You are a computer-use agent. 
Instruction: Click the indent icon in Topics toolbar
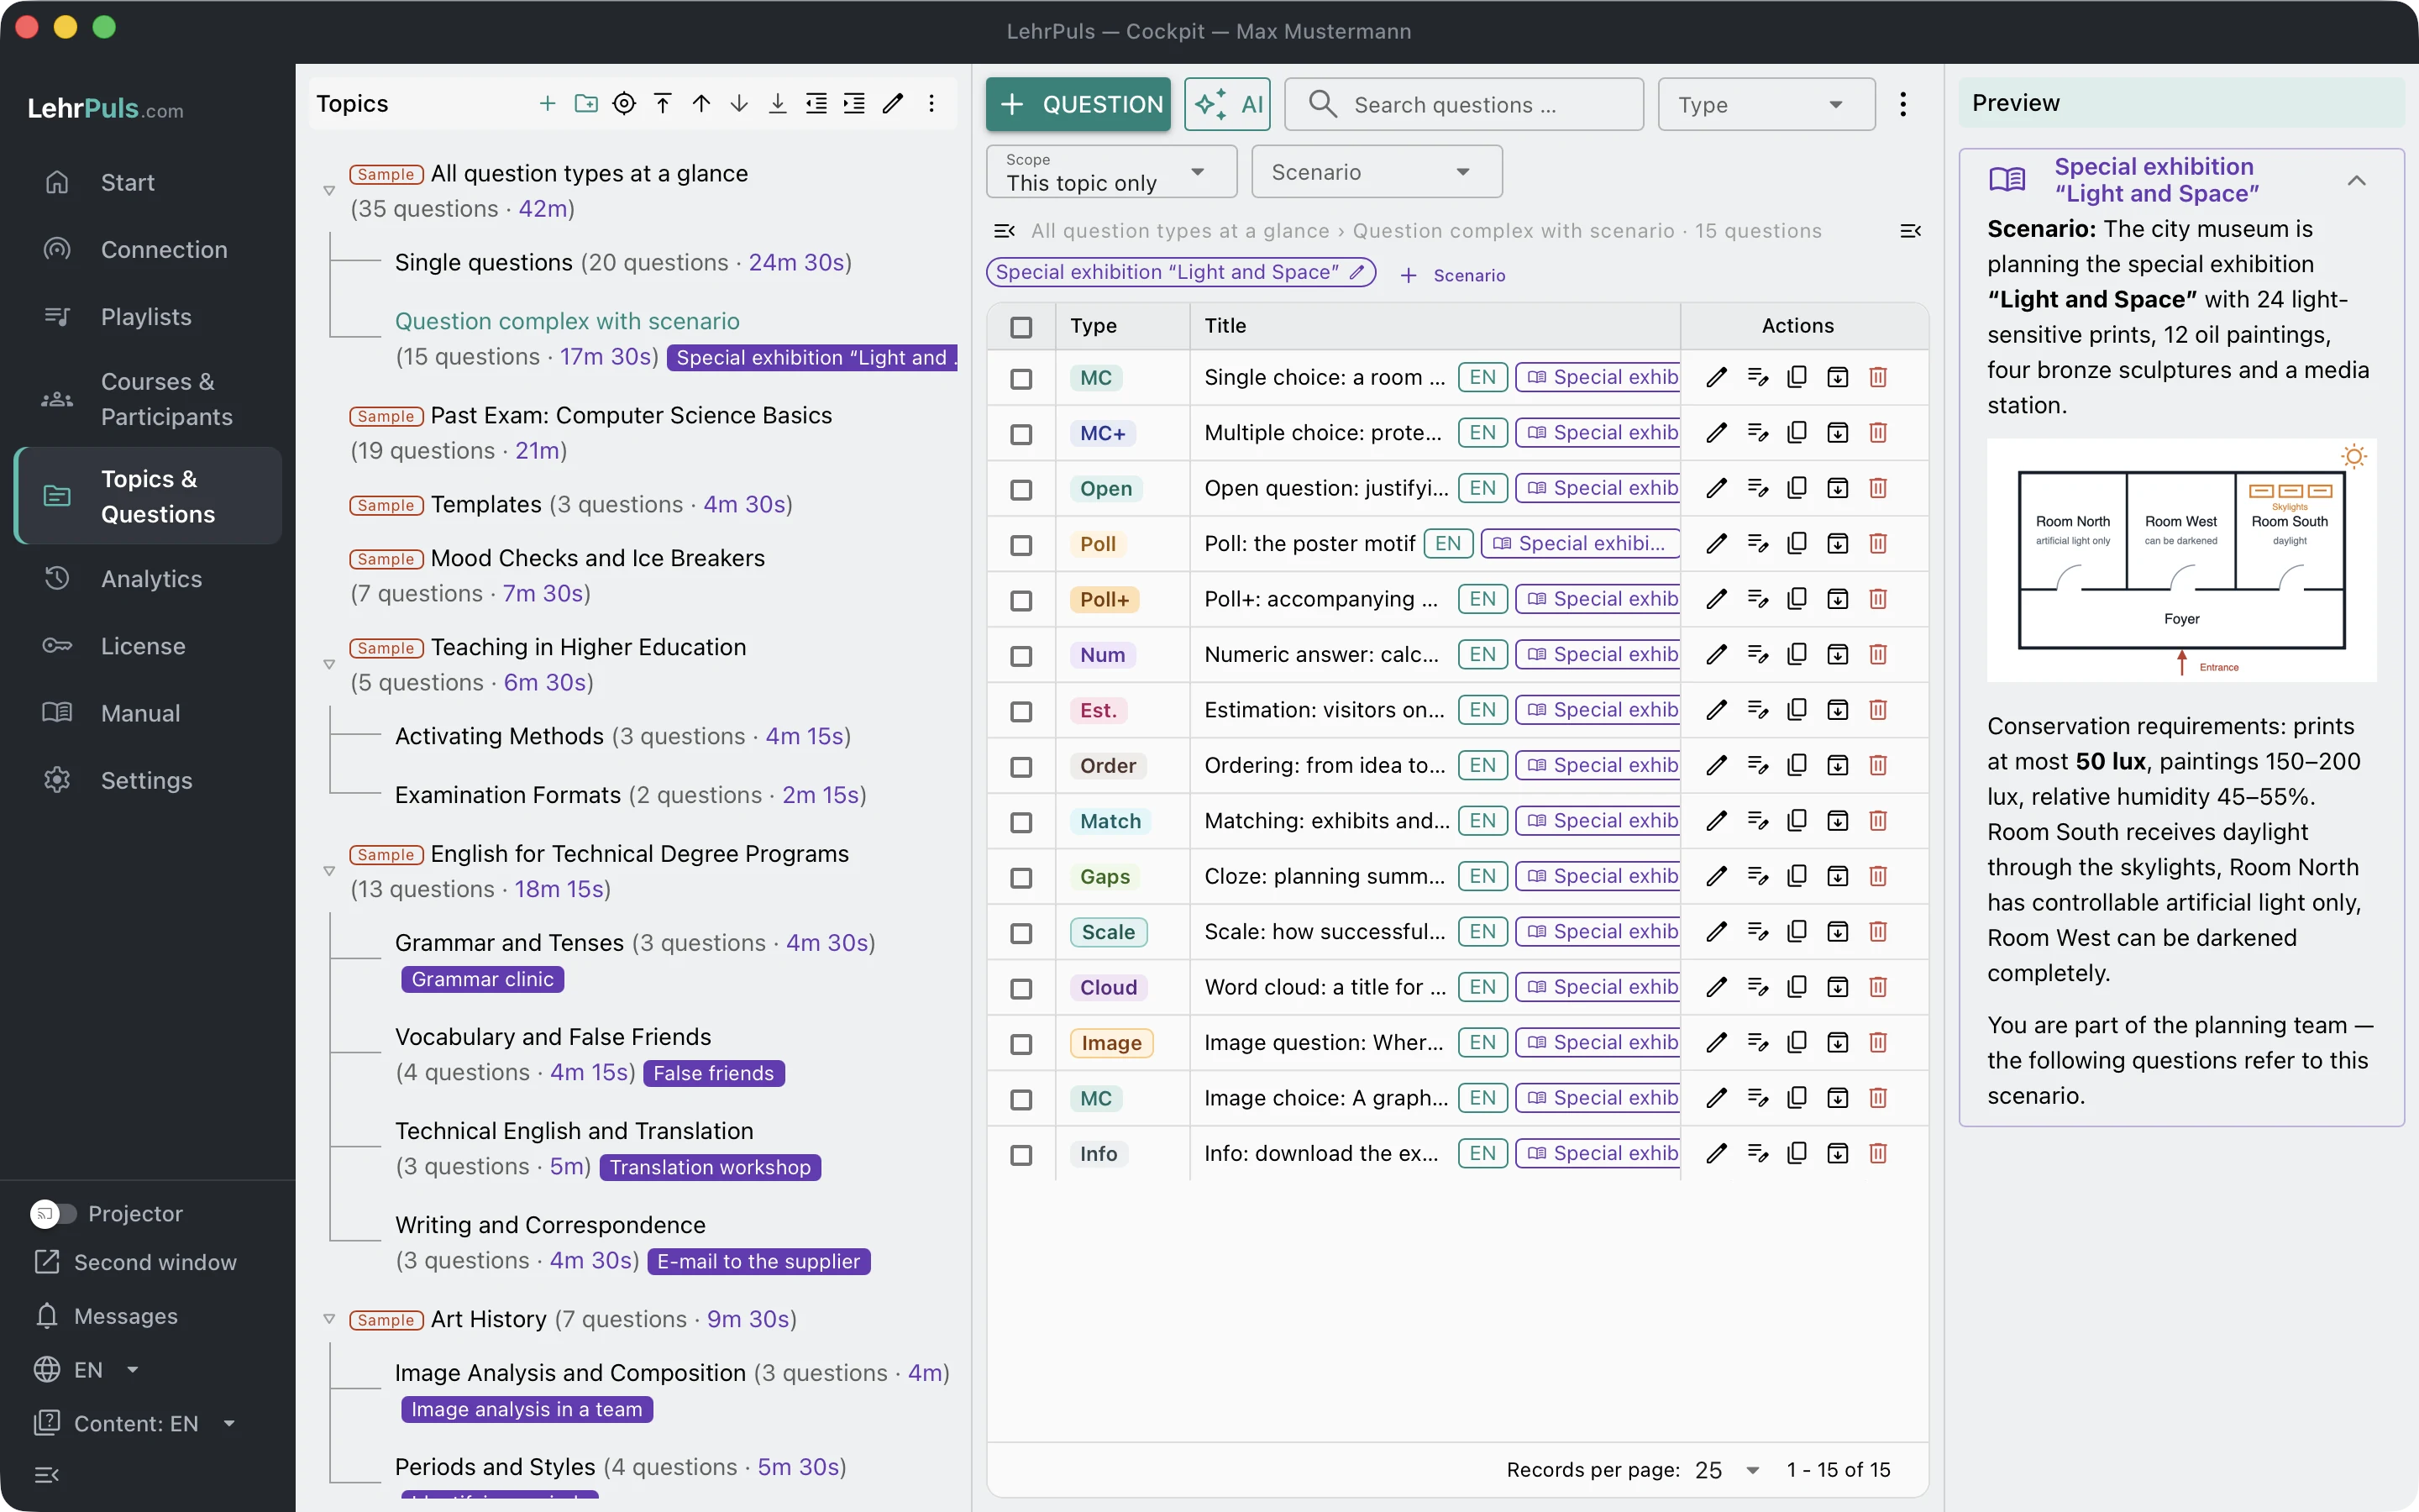point(853,103)
